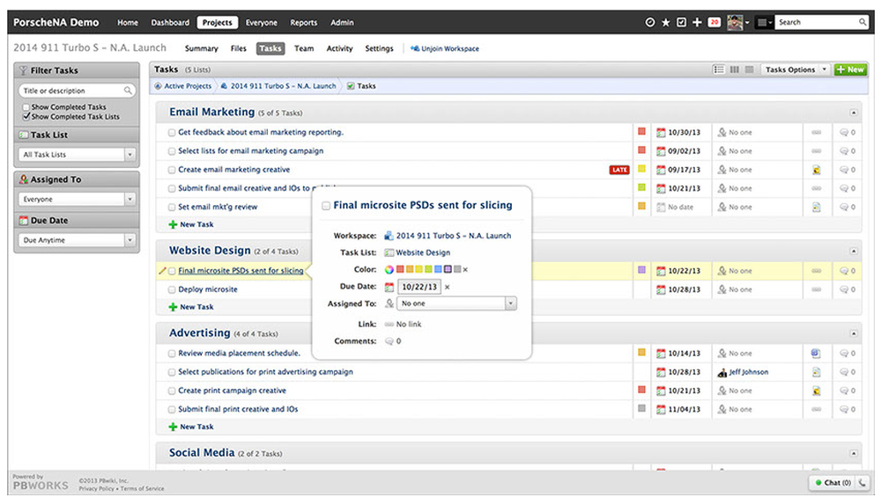Toggle Show Completed Tasks checkbox
Viewport: 881px width, 497px height.
[26, 106]
